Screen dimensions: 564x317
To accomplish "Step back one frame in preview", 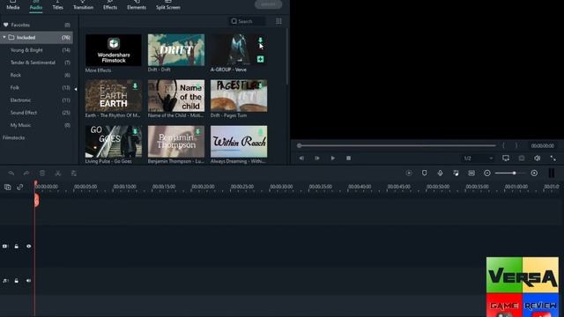I will (301, 158).
